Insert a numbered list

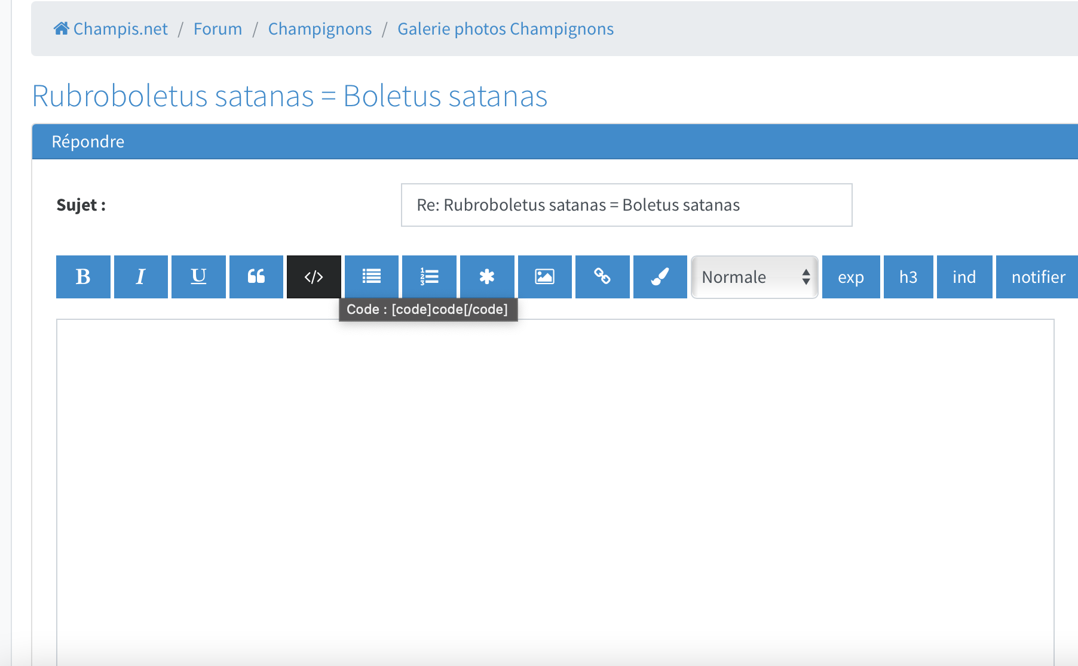point(429,277)
